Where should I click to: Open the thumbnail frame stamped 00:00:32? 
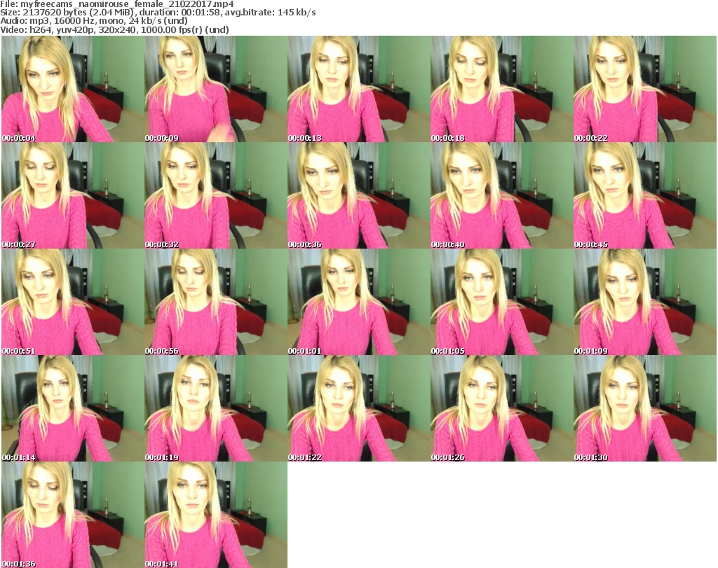tap(216, 195)
